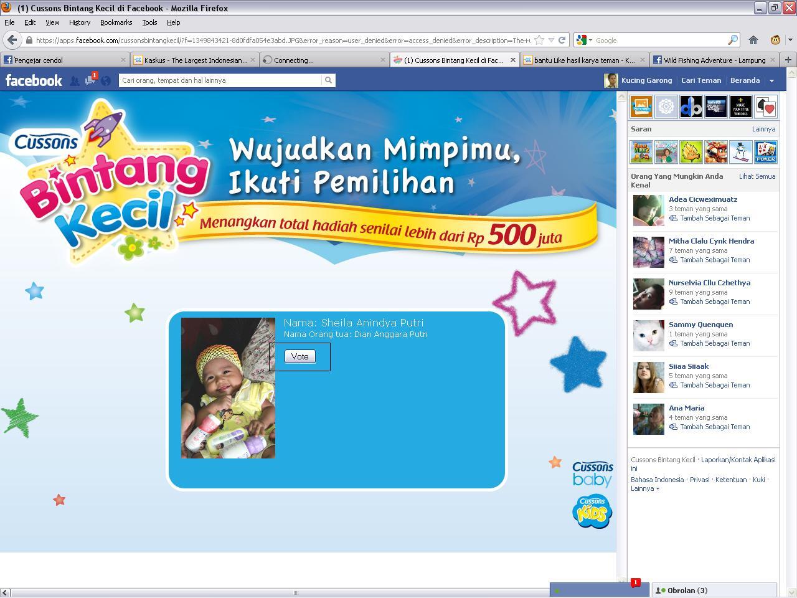This screenshot has height=598, width=797.
Task: Click the facebook logo in header
Action: click(x=34, y=80)
